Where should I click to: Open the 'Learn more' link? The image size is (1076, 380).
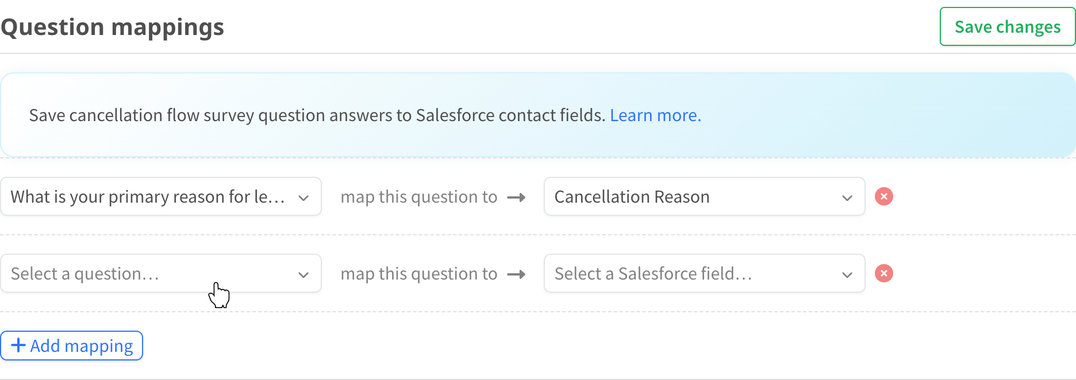(x=655, y=115)
